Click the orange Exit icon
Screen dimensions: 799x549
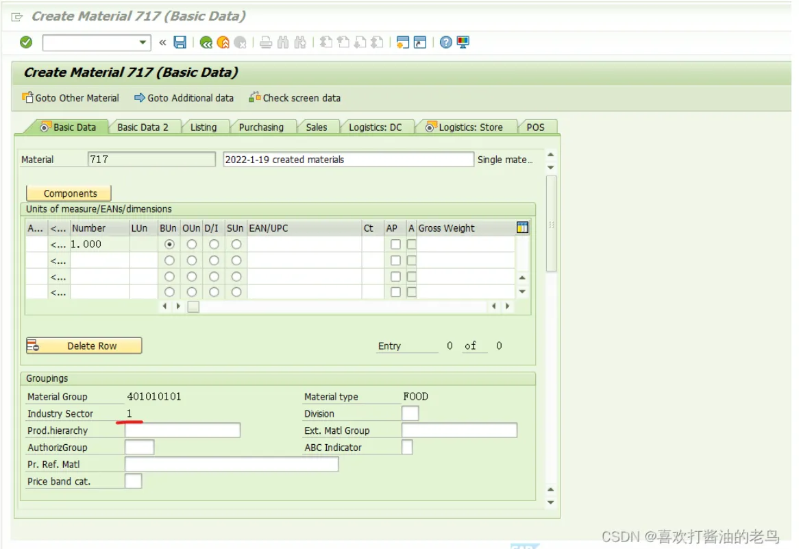click(223, 42)
